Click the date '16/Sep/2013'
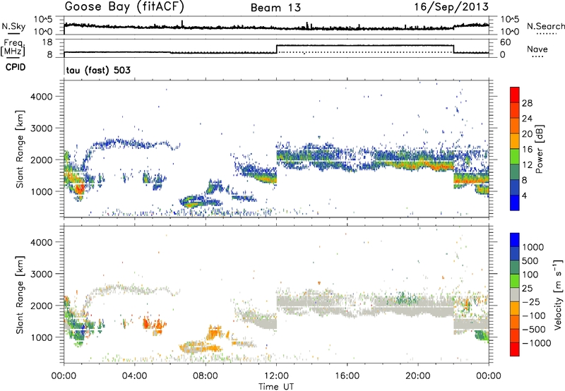The width and height of the screenshot is (565, 391). pyautogui.click(x=451, y=6)
